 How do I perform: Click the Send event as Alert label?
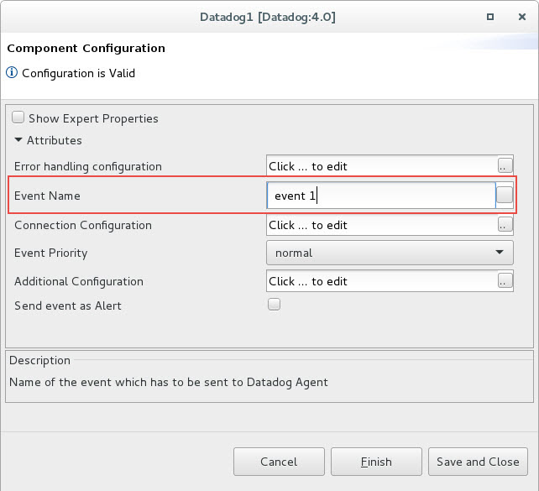coord(68,306)
